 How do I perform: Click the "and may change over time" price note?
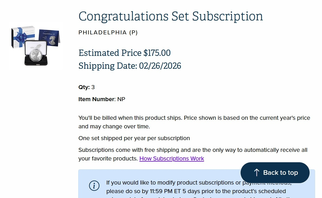[x=114, y=126]
